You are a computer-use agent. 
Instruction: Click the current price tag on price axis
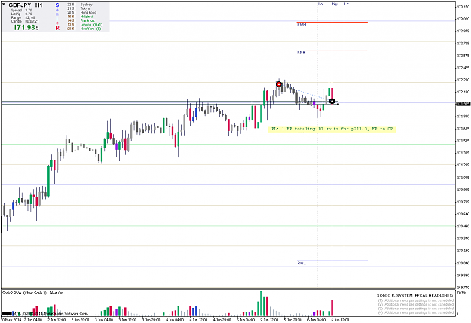(x=463, y=104)
